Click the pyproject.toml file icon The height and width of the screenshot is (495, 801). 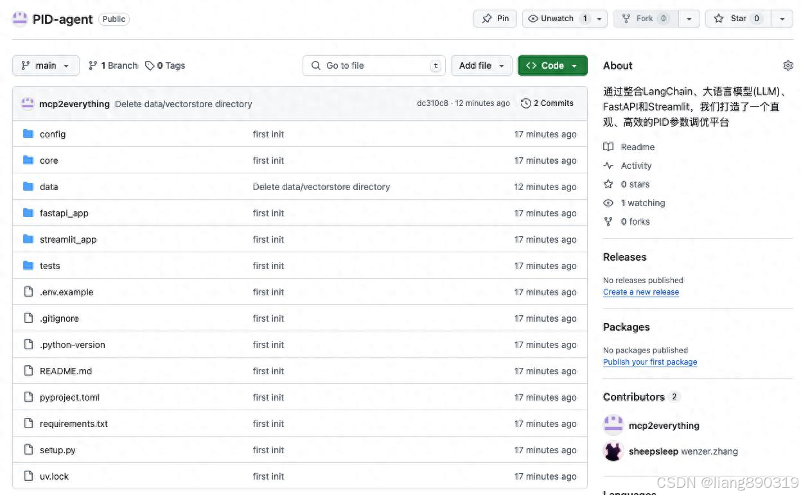click(x=28, y=397)
